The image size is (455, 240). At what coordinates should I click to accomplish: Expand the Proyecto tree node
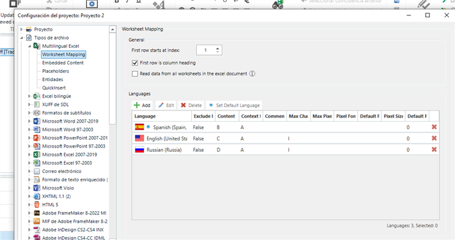21,29
